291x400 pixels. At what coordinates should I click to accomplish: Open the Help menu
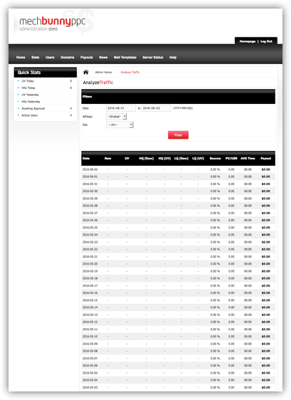(173, 58)
